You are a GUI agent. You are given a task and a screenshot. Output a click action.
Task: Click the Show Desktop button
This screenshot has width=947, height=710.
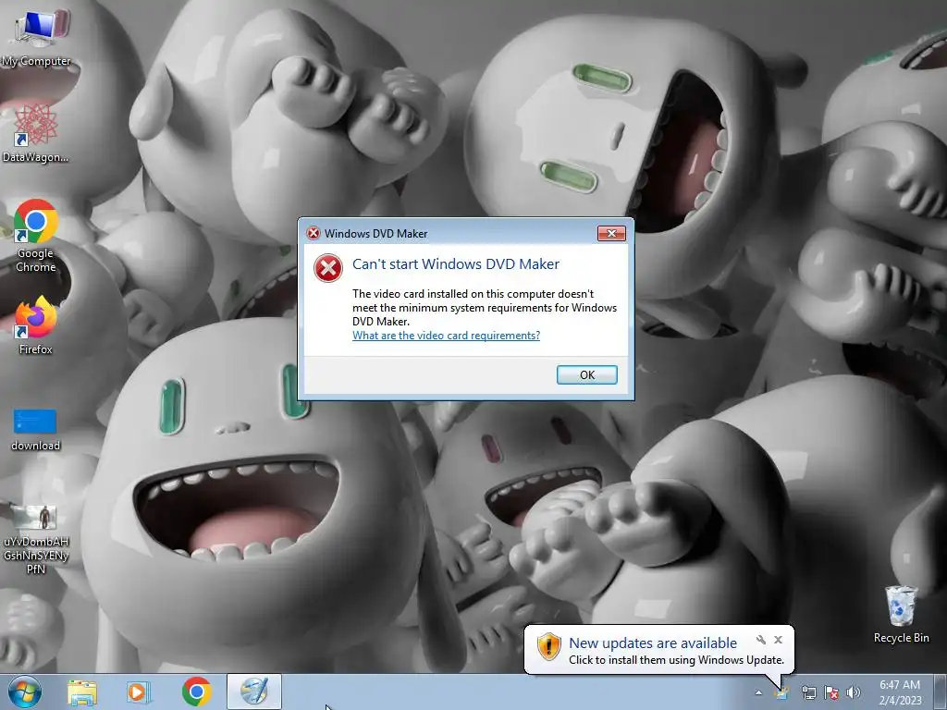[941, 692]
